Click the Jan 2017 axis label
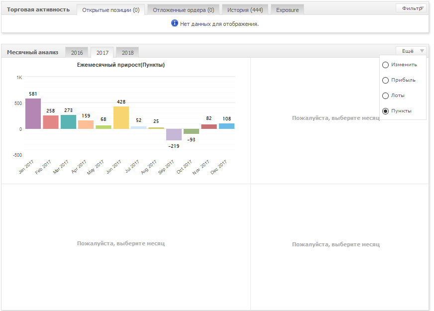Viewport: 434px width, 311px height. pos(26,167)
